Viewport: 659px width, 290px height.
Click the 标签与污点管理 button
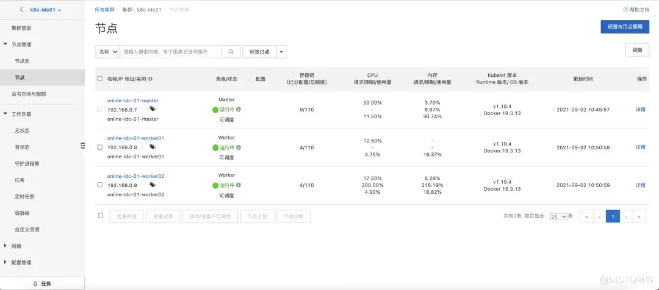point(625,26)
